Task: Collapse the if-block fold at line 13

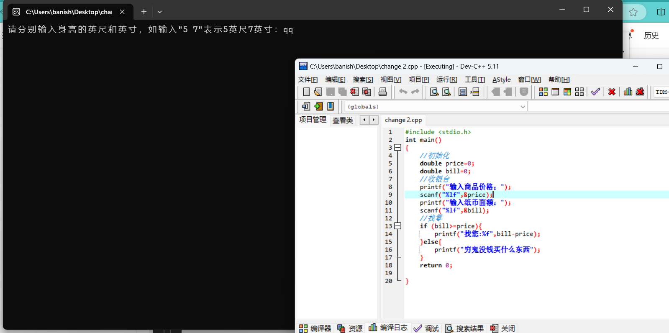Action: click(x=398, y=226)
